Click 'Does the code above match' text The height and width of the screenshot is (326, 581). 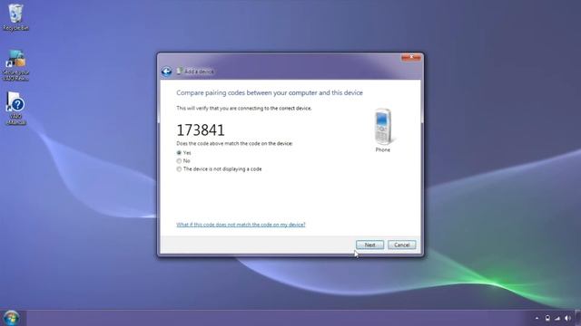(x=234, y=143)
